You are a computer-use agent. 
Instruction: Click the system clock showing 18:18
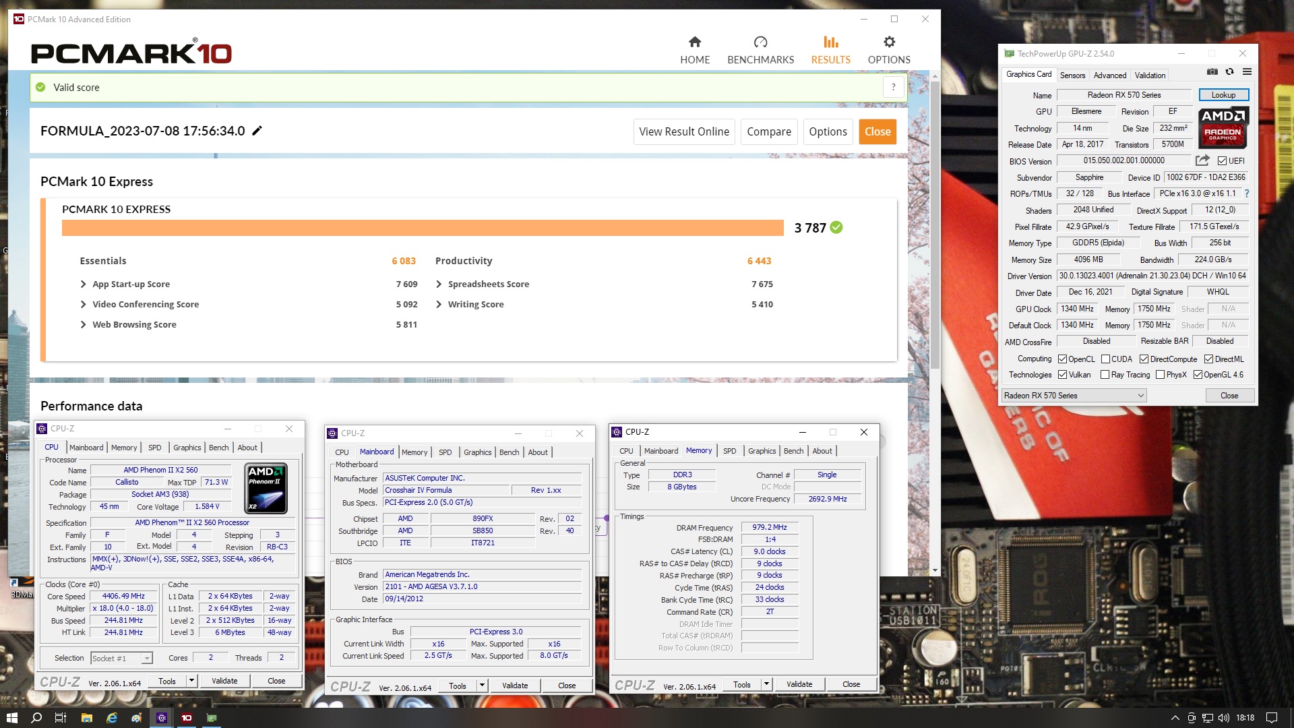(1245, 718)
